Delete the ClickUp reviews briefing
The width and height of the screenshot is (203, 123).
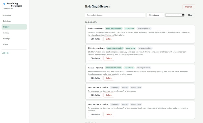(x=109, y=58)
